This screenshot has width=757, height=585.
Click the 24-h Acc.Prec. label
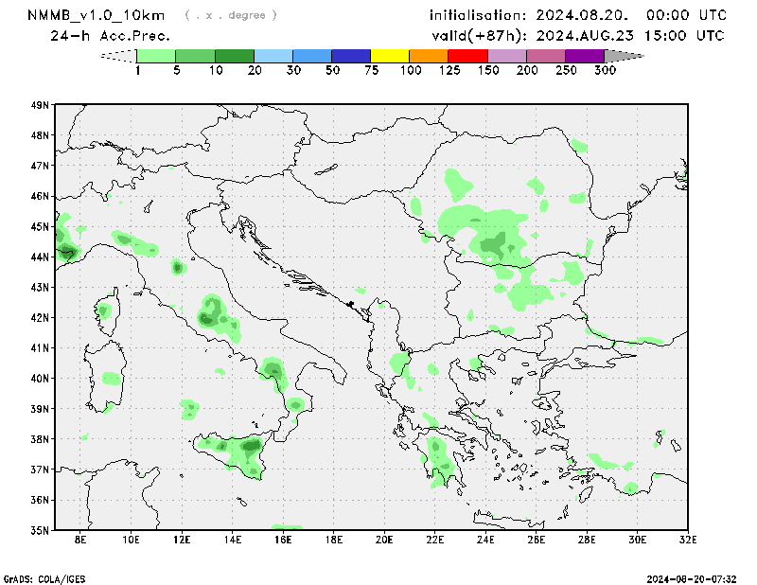click(x=110, y=36)
